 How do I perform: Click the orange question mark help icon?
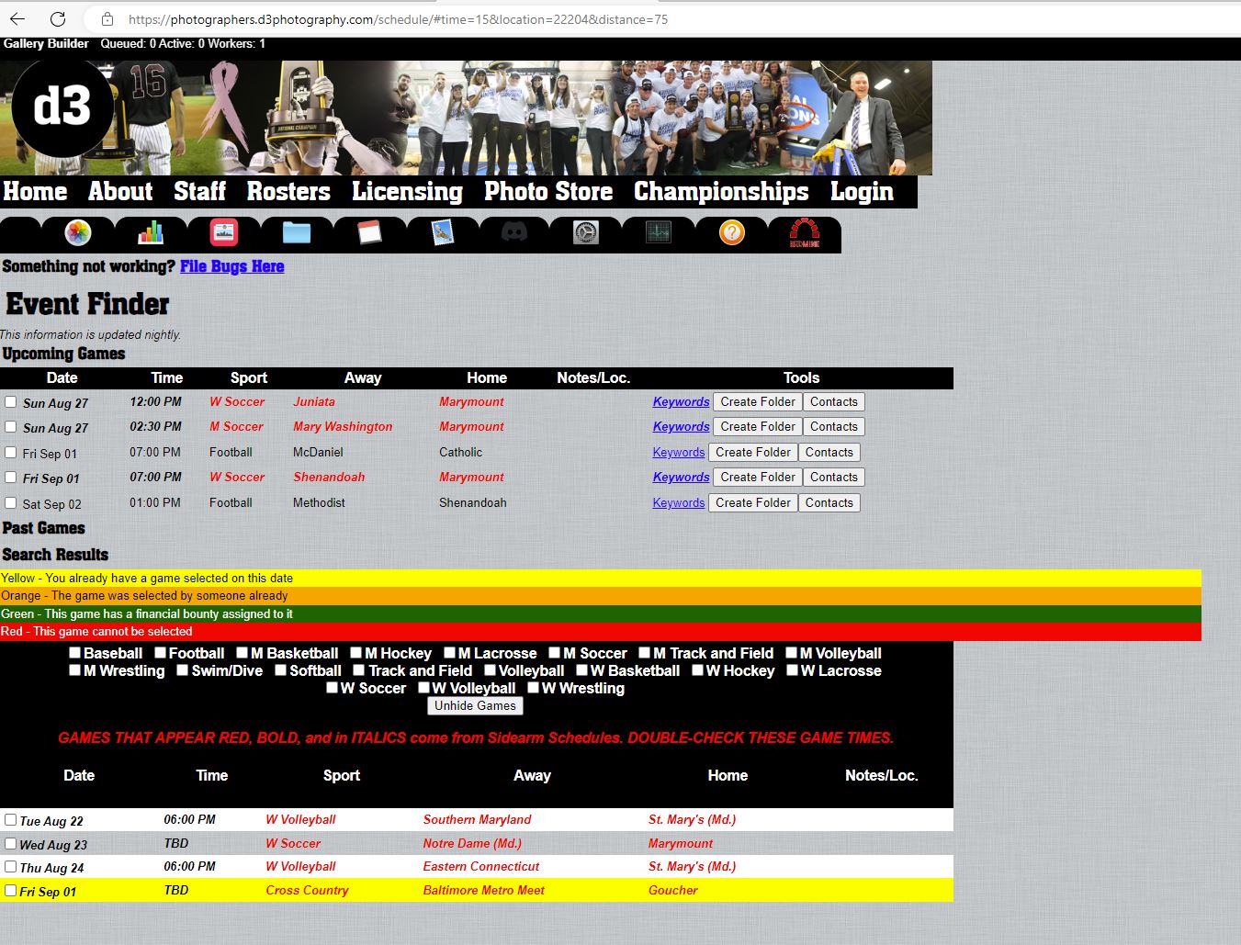click(731, 233)
